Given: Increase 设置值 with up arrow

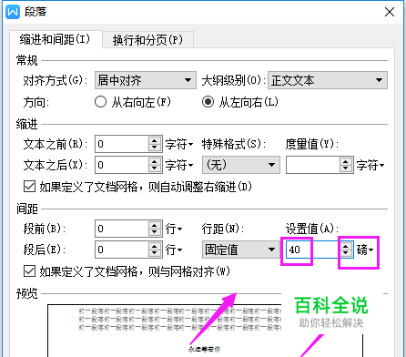Looking at the screenshot, I should click(x=346, y=246).
